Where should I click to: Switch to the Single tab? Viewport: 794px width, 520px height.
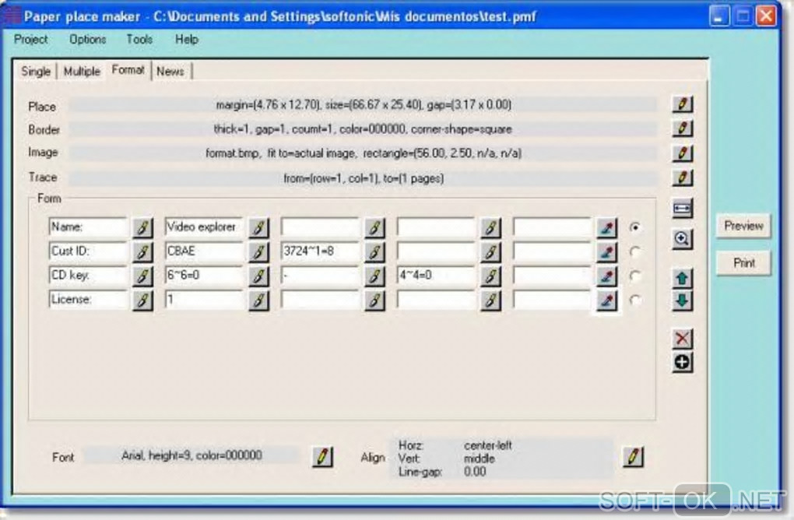(x=36, y=72)
